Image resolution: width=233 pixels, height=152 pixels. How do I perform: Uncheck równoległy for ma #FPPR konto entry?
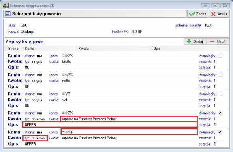pos(220,132)
